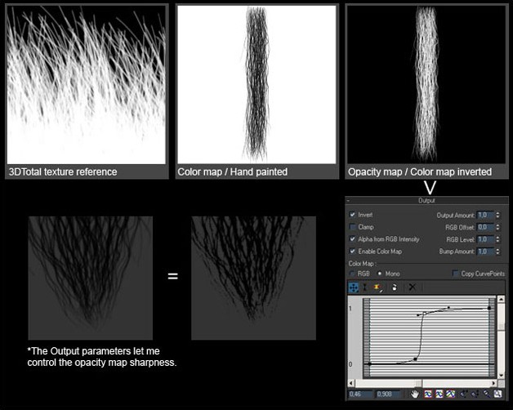This screenshot has height=410, width=513.
Task: Click the Zoom Horizontally icon
Action: [463, 394]
